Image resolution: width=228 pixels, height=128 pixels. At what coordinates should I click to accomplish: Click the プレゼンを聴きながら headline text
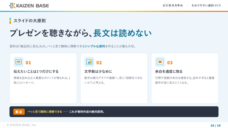click(49, 33)
